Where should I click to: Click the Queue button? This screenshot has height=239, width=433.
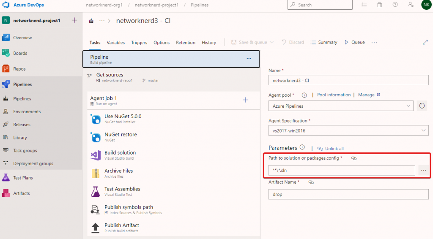pyautogui.click(x=355, y=42)
